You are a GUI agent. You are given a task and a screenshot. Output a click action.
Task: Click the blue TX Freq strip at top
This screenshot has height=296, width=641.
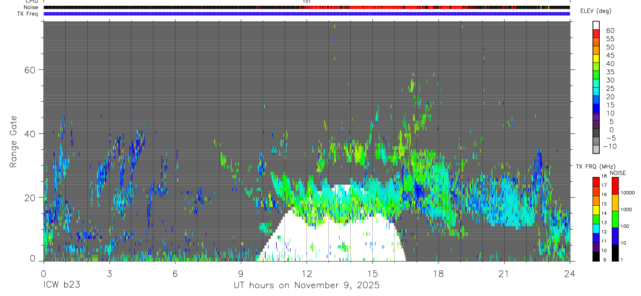[306, 14]
